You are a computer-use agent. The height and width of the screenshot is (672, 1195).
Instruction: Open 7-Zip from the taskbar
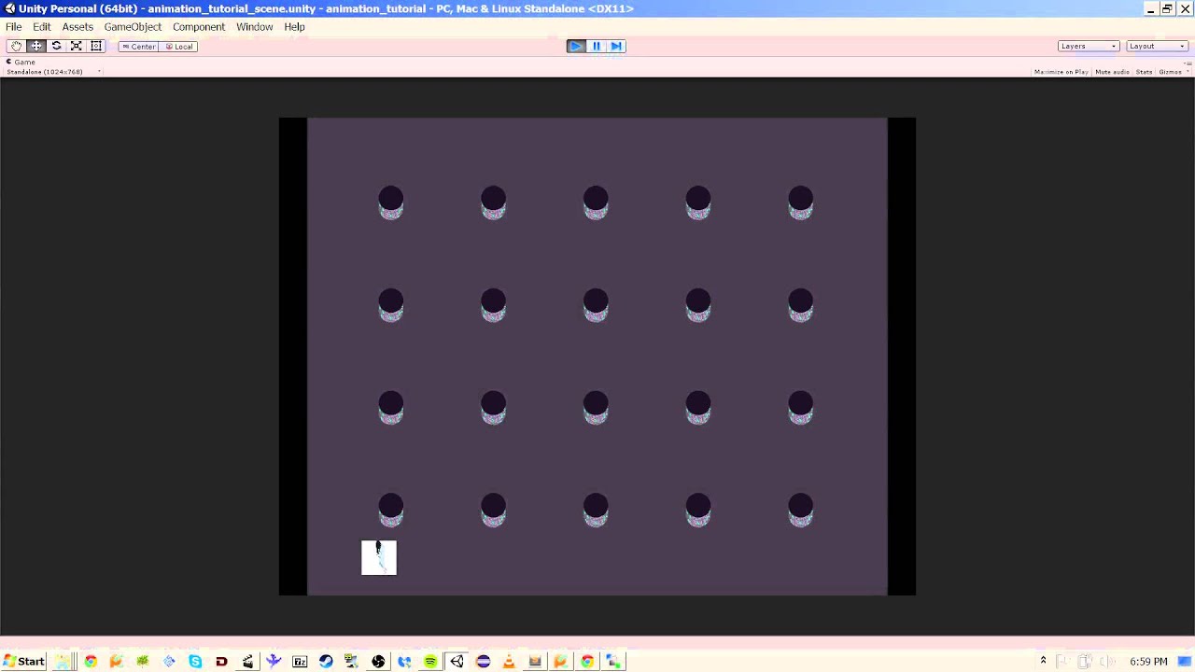point(300,661)
